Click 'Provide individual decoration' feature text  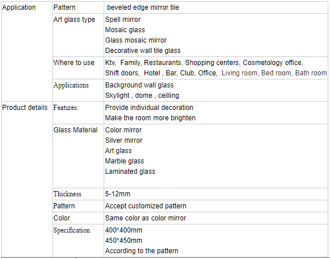(x=149, y=108)
